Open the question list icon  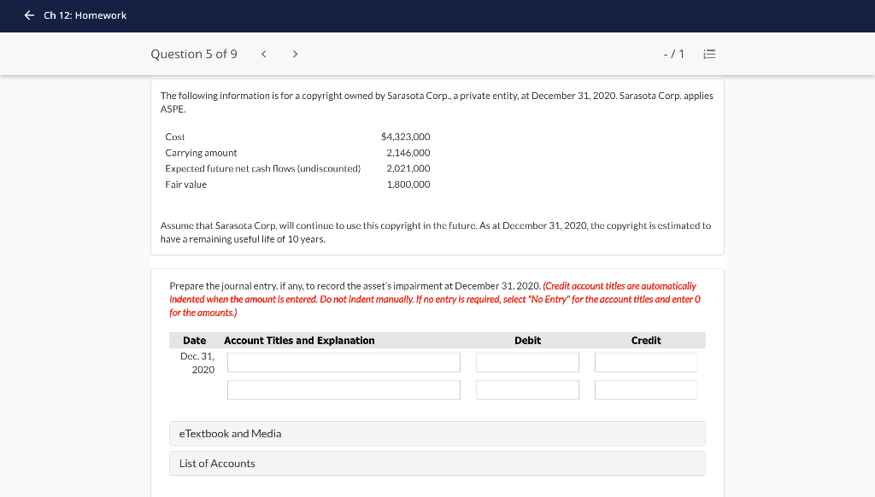coord(709,54)
